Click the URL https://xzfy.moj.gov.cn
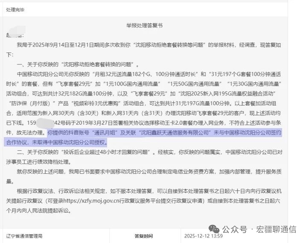 pyautogui.click(x=91, y=201)
